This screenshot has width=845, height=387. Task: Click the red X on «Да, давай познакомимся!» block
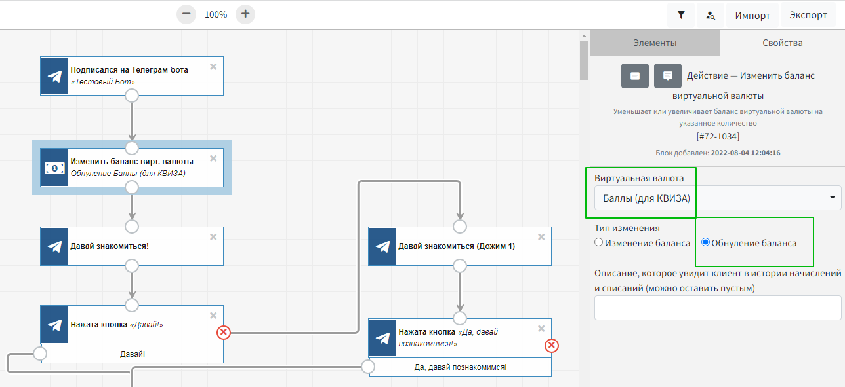[552, 345]
